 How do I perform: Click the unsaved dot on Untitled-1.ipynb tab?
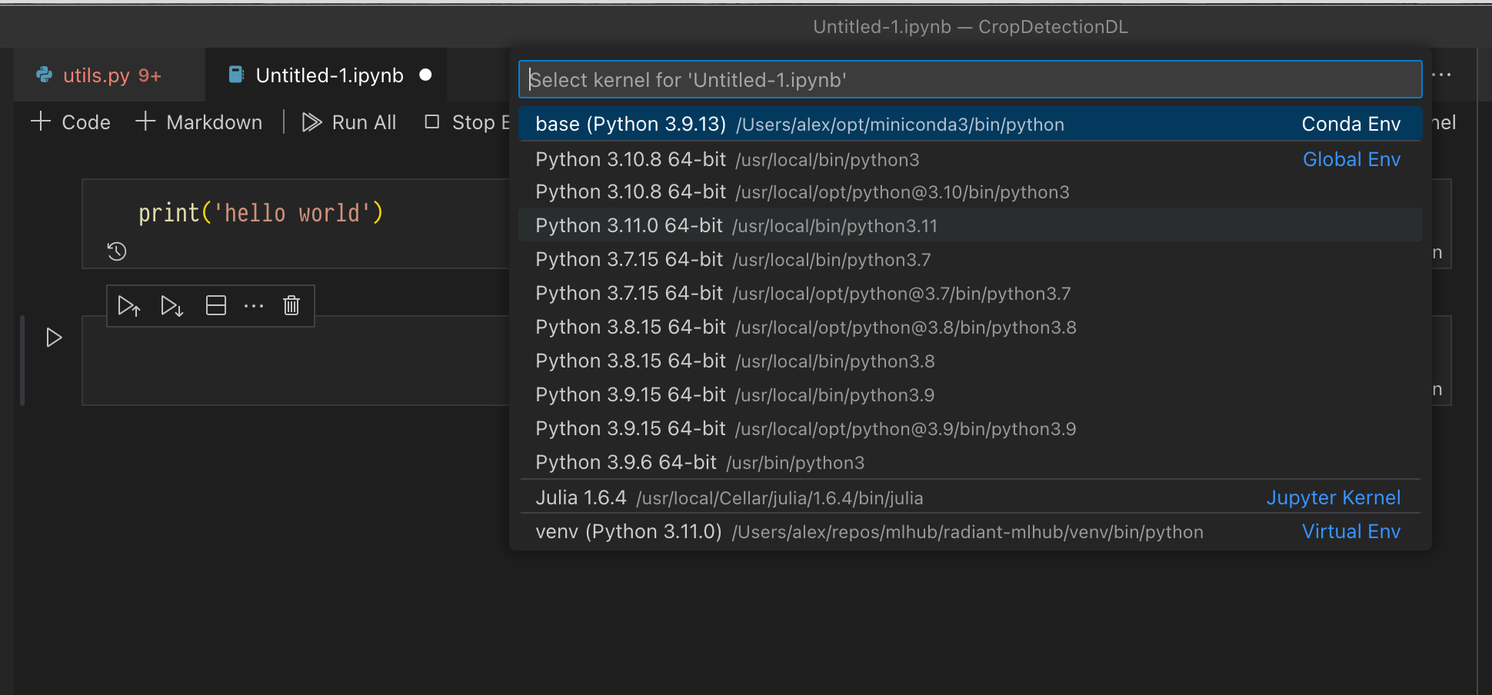(425, 75)
